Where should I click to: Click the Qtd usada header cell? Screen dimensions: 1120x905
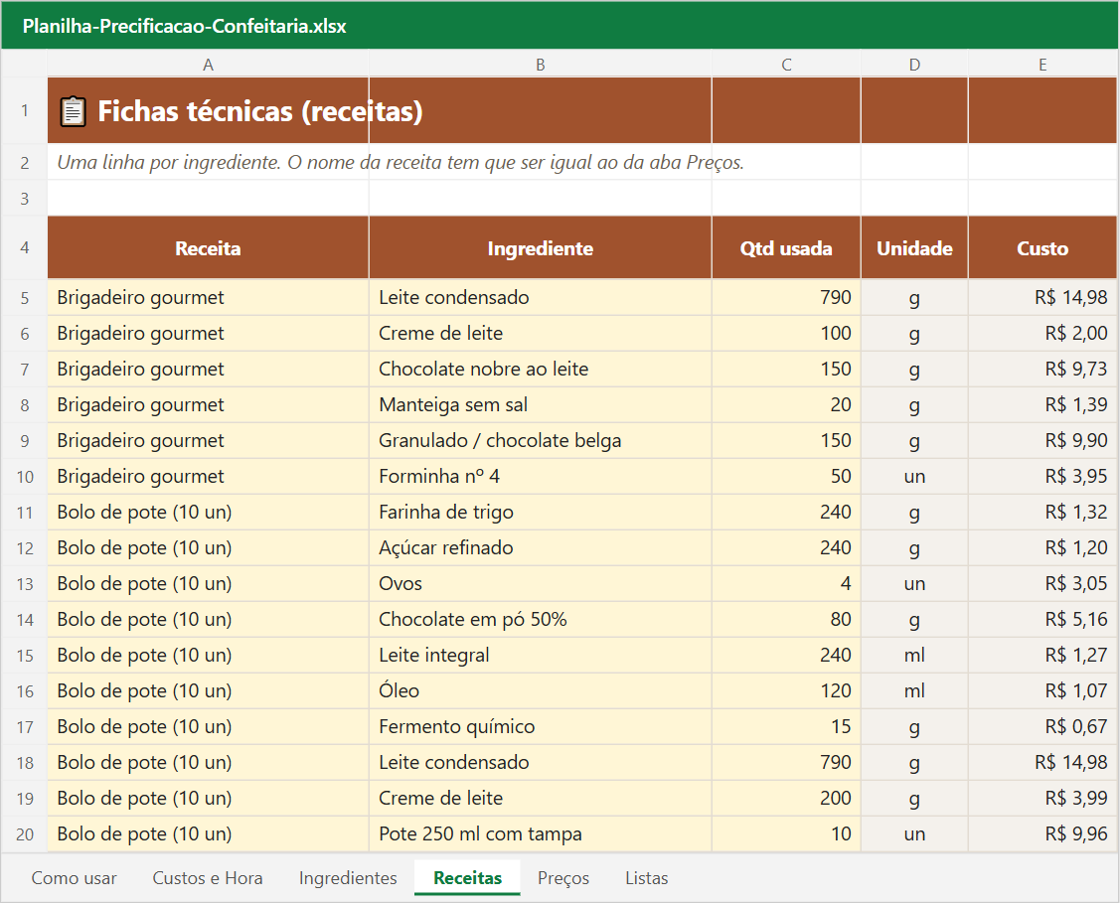click(786, 248)
